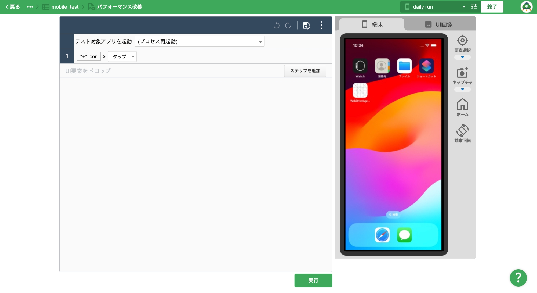Expand the arrow under 要素選択
This screenshot has height=293, width=537.
point(462,57)
